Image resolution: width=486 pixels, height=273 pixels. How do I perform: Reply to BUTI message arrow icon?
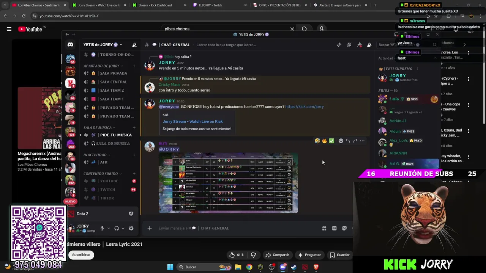(x=348, y=141)
